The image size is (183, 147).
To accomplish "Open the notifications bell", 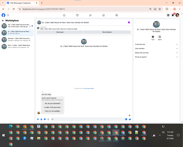I will pyautogui.click(x=173, y=15).
